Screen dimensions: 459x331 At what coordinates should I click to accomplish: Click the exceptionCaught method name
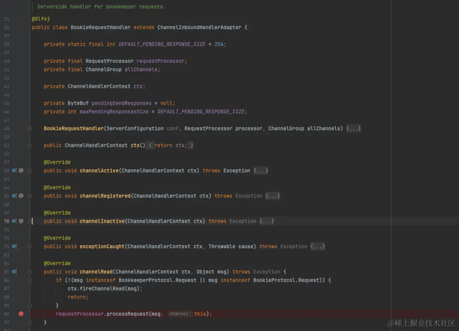coord(102,247)
